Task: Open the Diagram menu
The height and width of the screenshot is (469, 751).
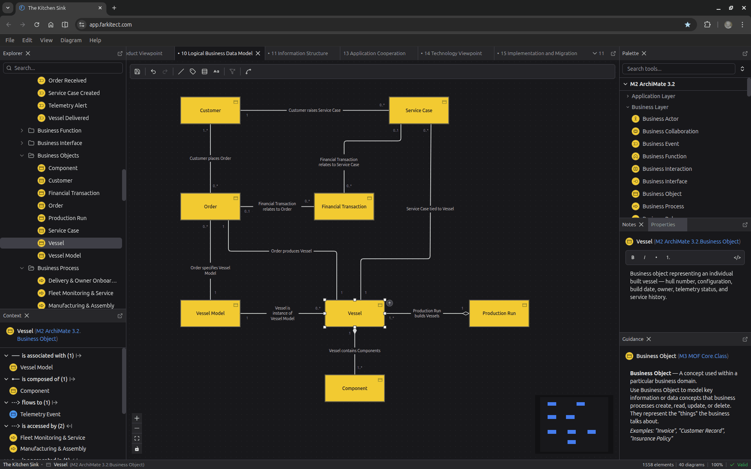Action: point(71,40)
